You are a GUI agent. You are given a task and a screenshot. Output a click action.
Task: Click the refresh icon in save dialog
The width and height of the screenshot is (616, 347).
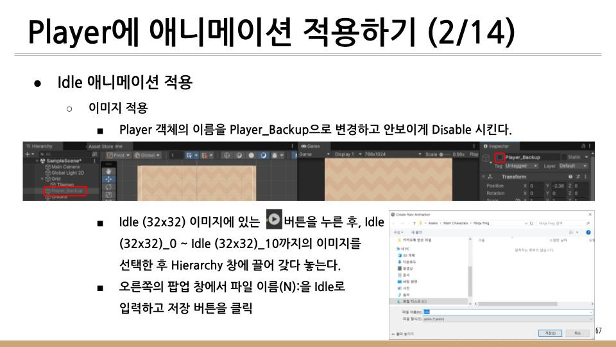(531, 224)
